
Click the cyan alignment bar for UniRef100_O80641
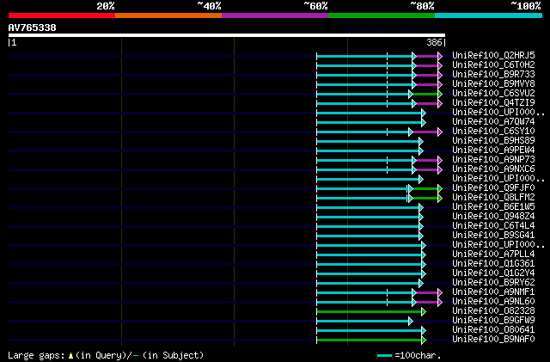[370, 331]
